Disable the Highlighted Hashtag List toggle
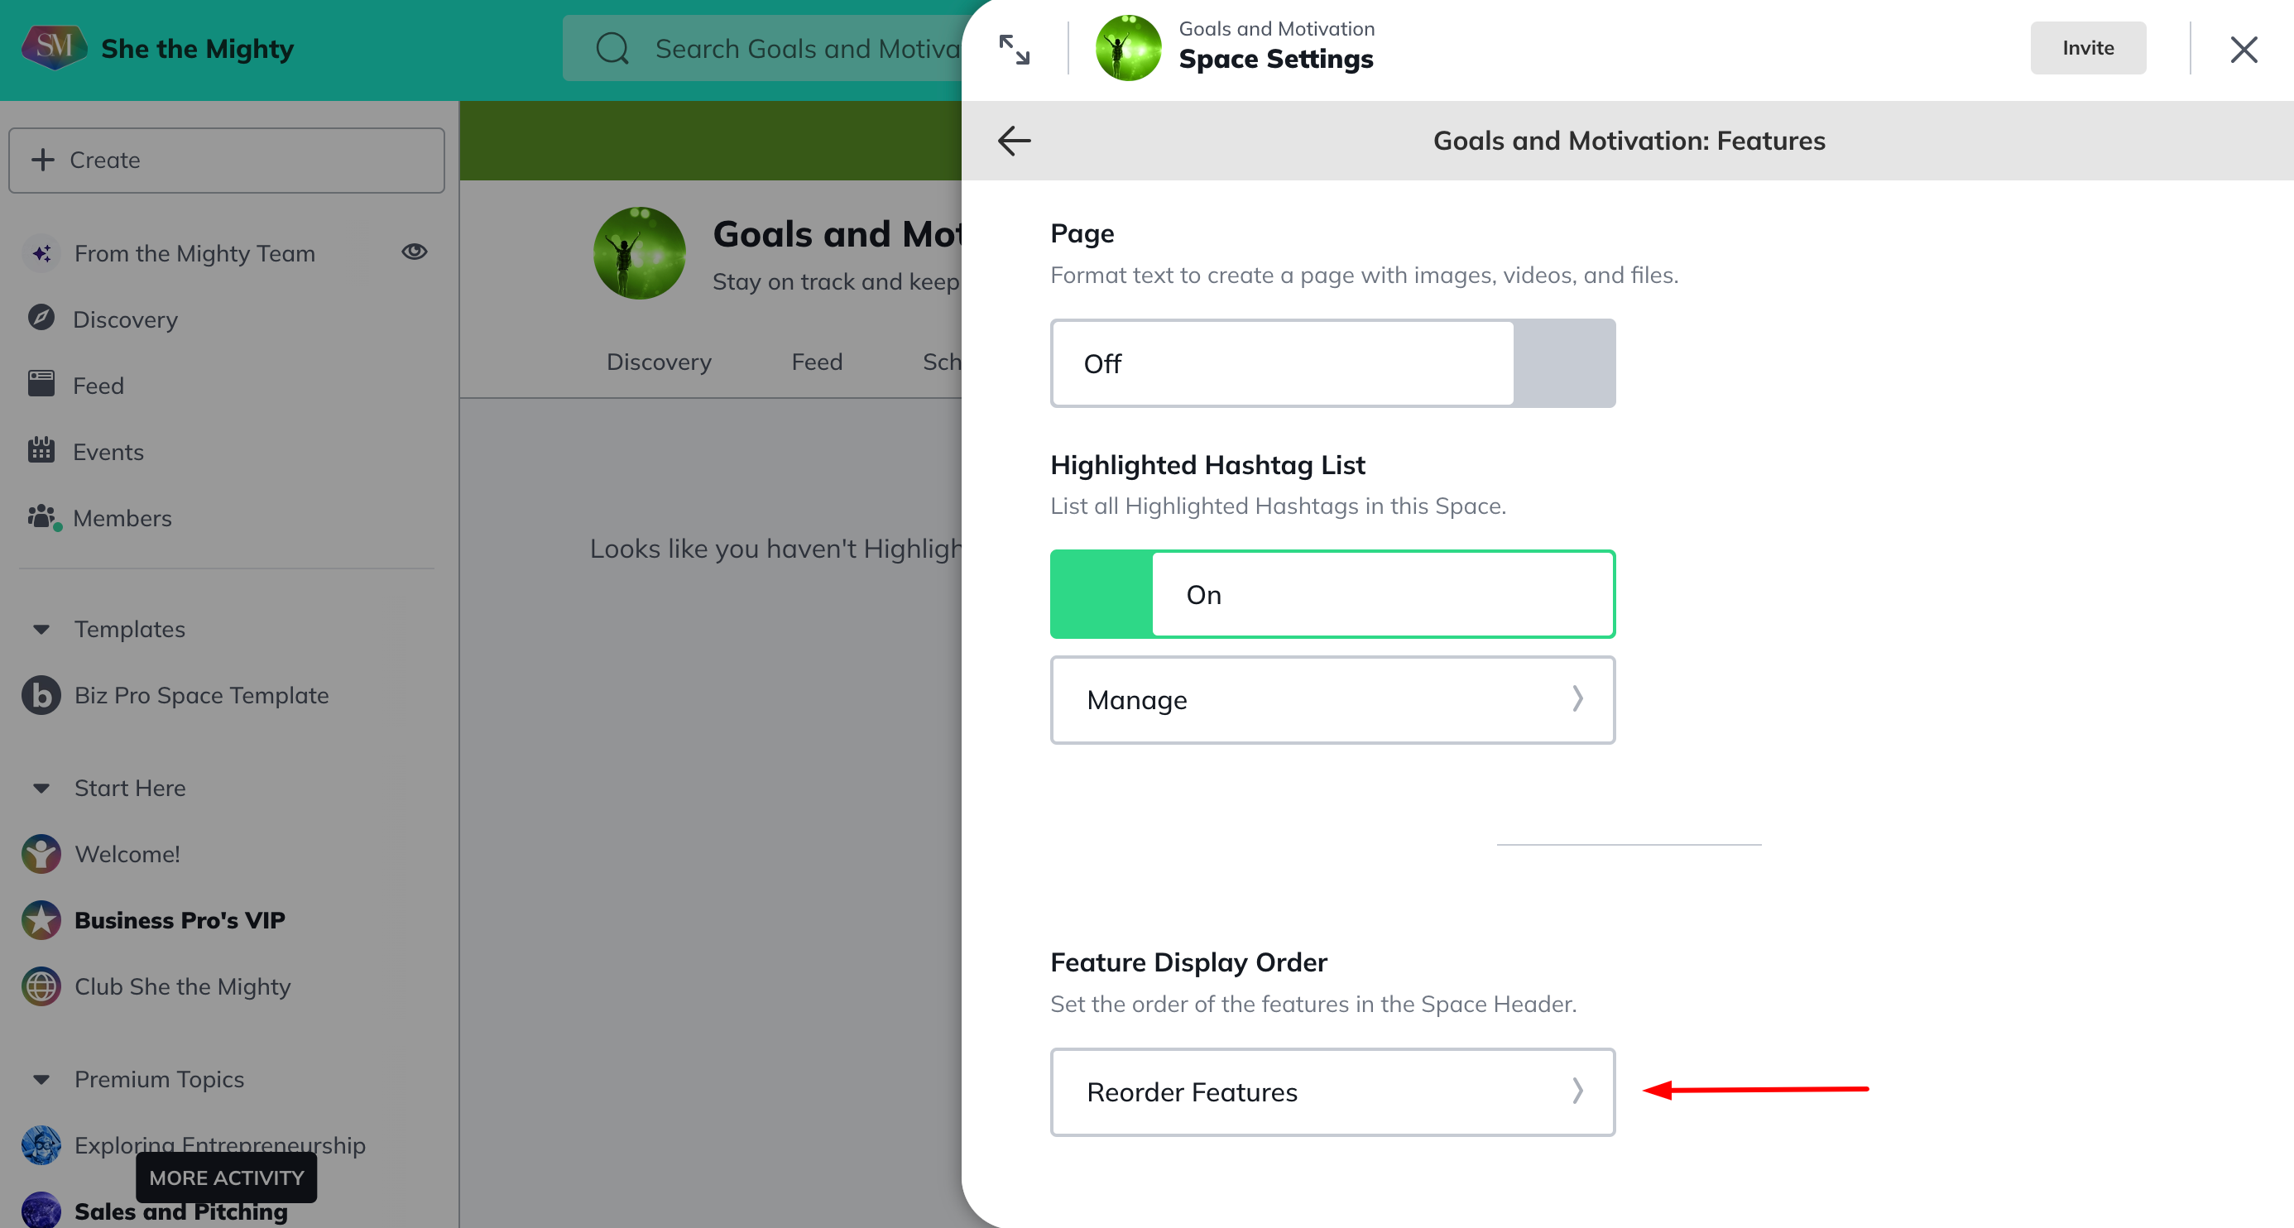The width and height of the screenshot is (2294, 1228). pyautogui.click(x=1332, y=594)
